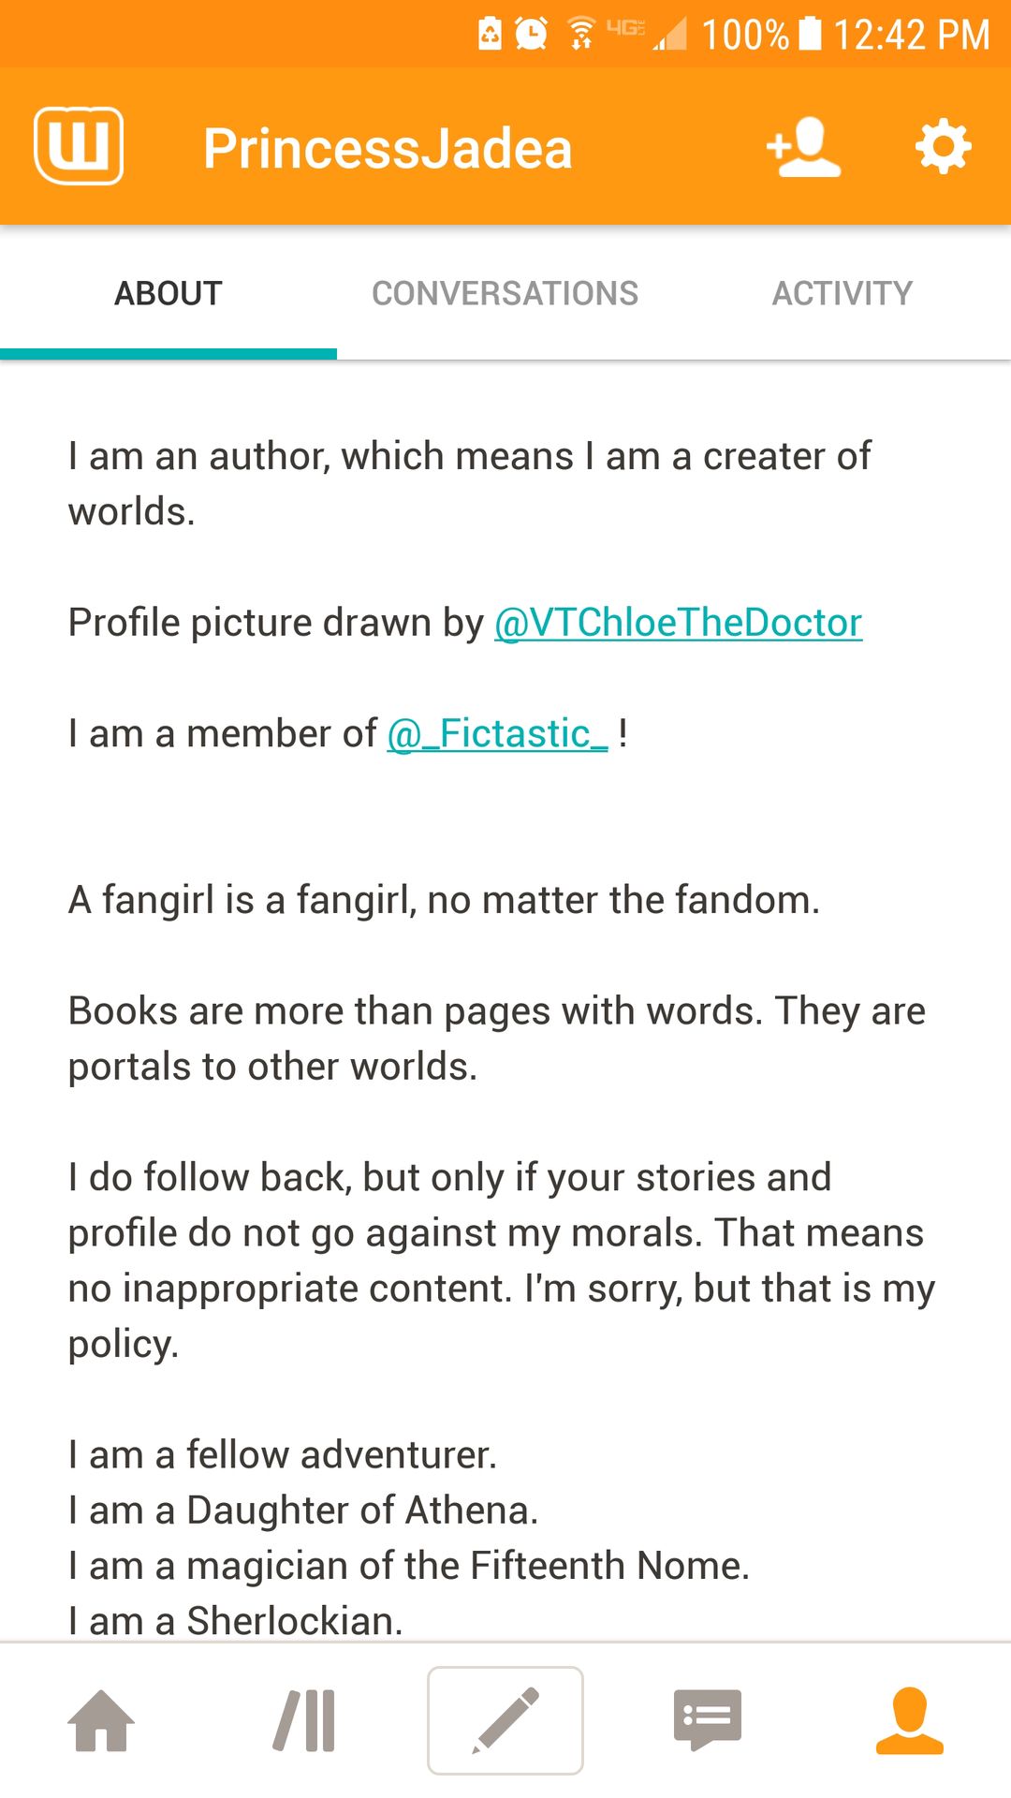Open the @_Fictastic_ profile link
Image resolution: width=1011 pixels, height=1798 pixels.
(x=498, y=733)
